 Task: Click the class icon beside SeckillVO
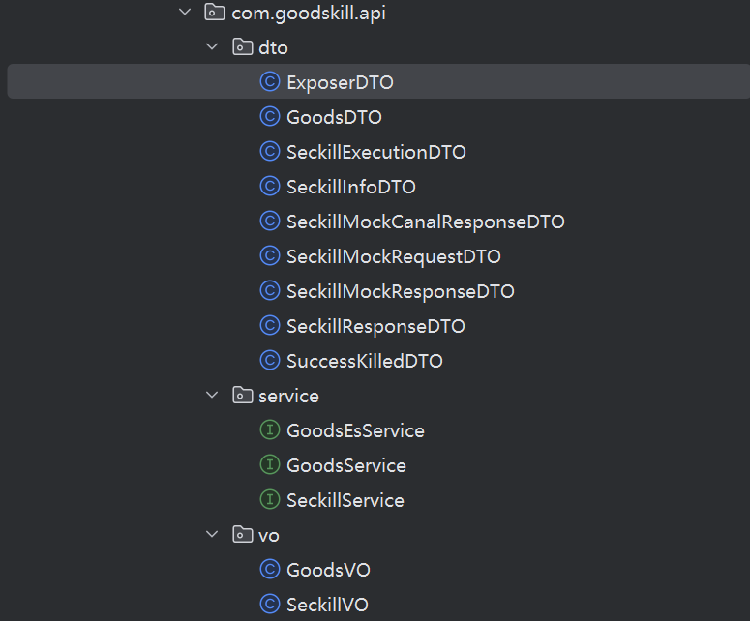(270, 605)
